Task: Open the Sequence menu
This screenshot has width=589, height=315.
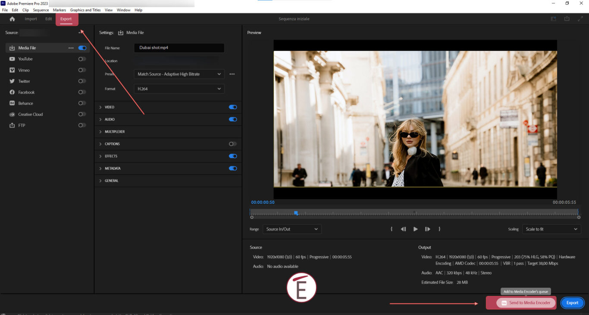Action: point(41,10)
